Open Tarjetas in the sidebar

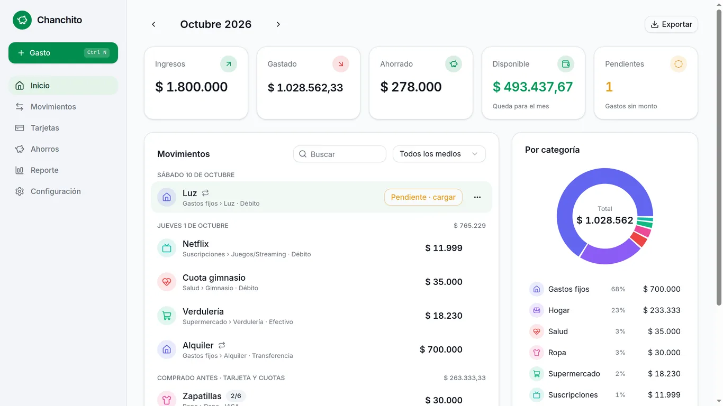[63, 128]
